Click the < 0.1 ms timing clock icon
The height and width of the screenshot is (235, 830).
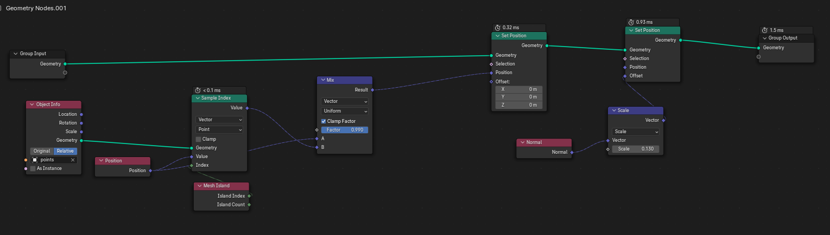click(198, 90)
